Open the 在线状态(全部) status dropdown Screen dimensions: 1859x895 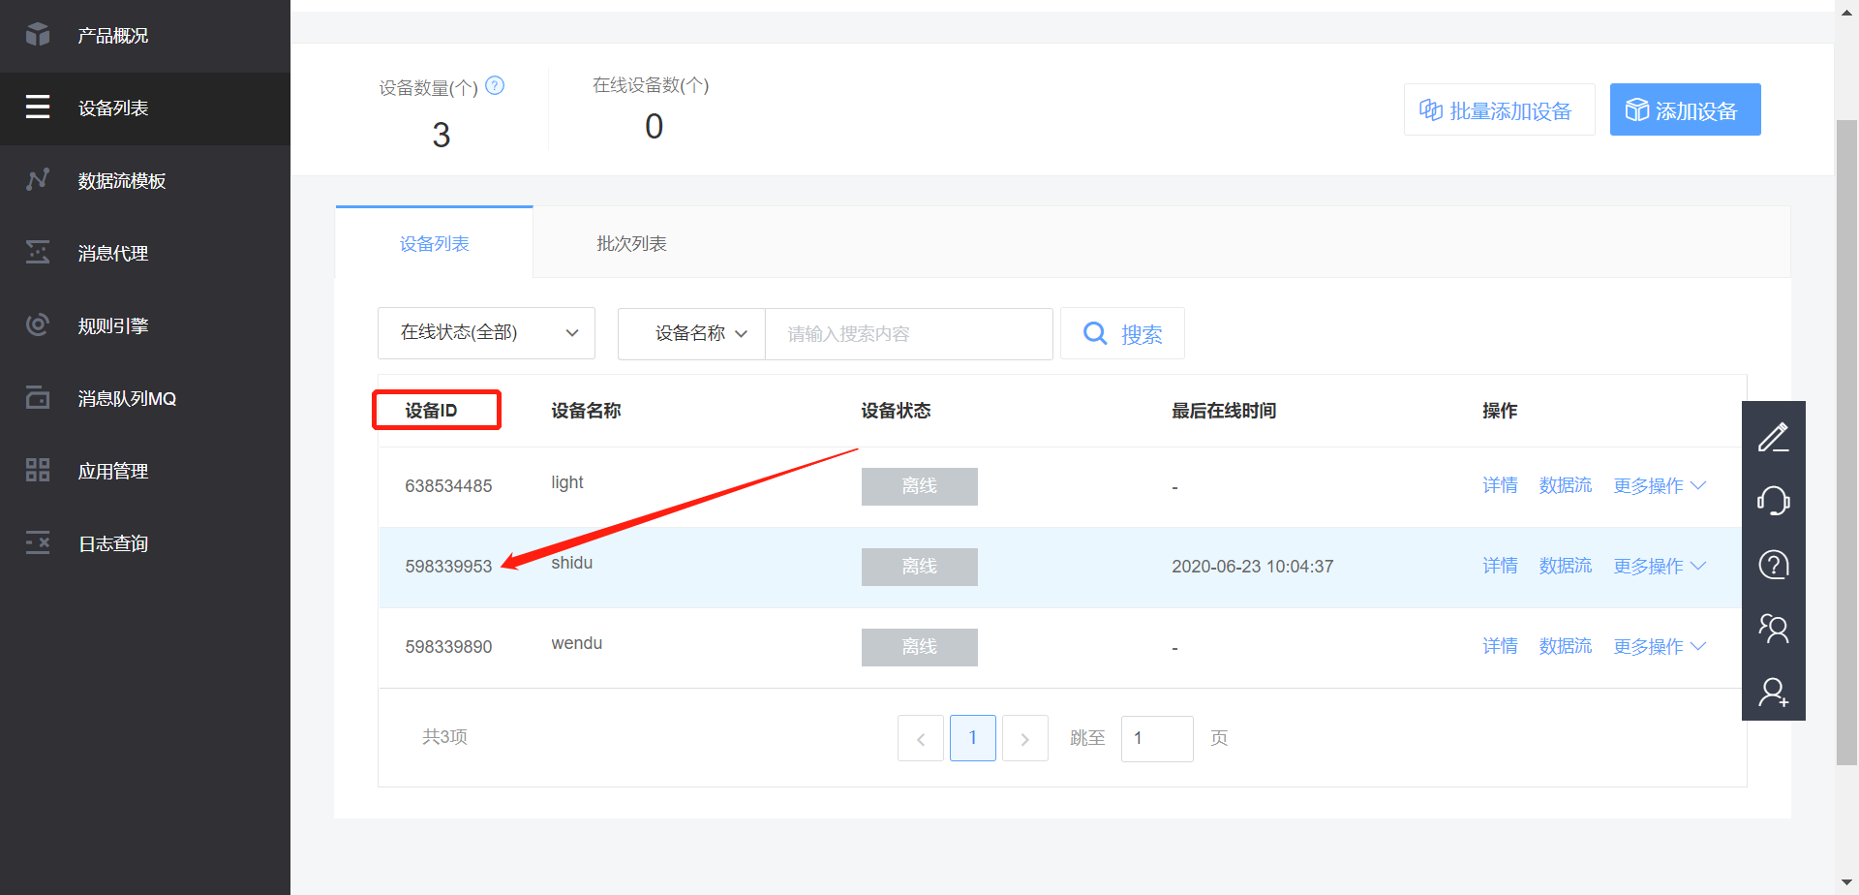tap(486, 332)
